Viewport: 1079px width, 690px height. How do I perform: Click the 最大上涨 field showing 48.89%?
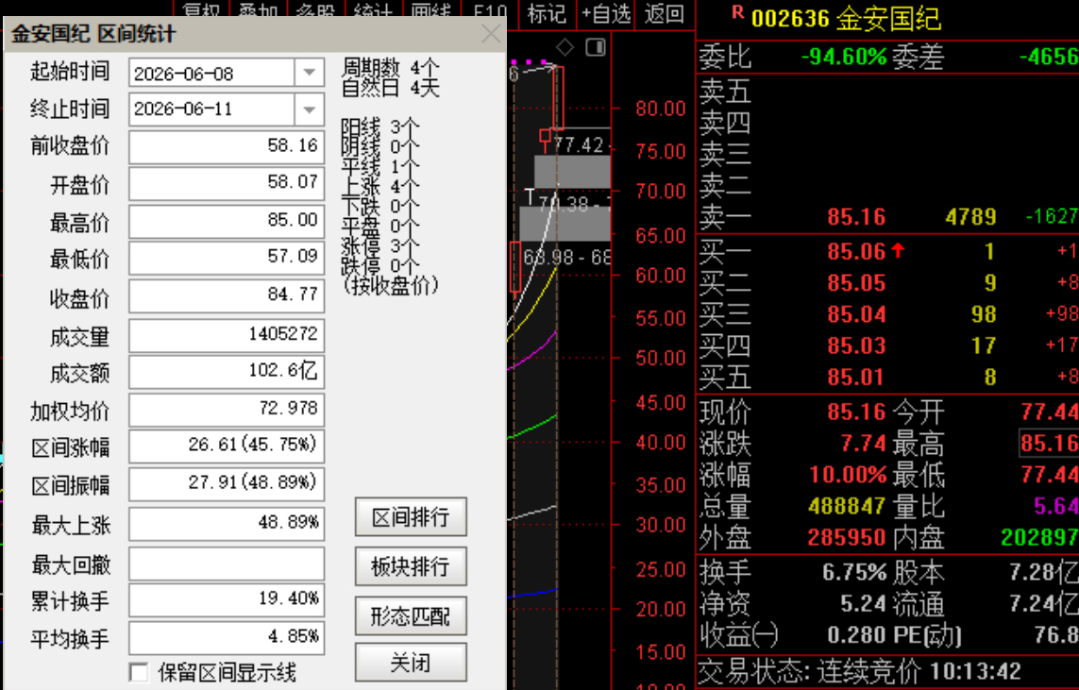(x=227, y=524)
